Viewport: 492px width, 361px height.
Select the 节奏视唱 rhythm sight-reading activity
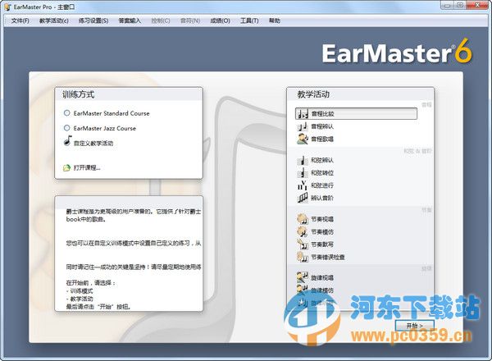pyautogui.click(x=316, y=219)
